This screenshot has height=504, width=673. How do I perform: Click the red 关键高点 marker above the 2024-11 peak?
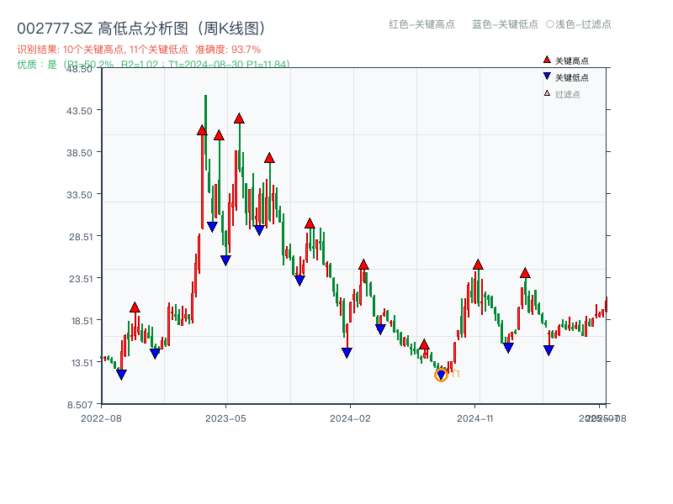click(478, 265)
